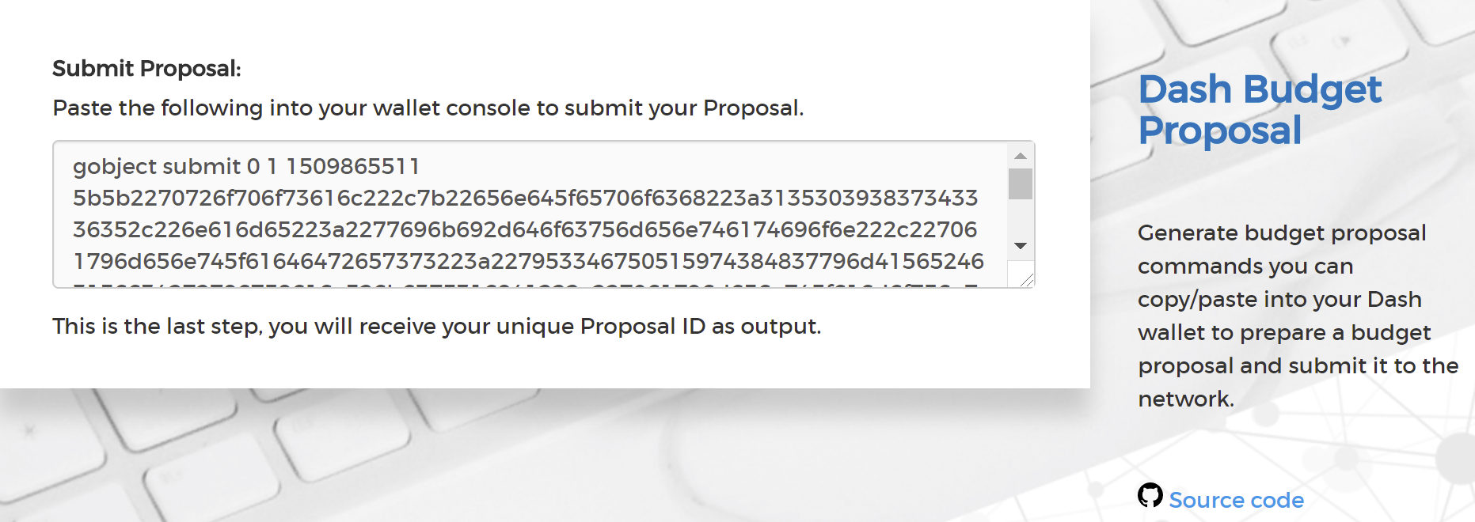Click the 'Dash Budget Proposal' title

click(1259, 110)
